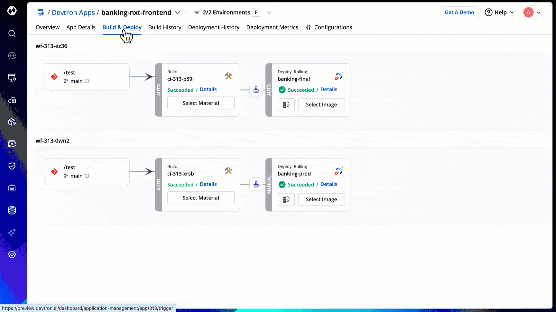Click the search icon in left sidebar
The height and width of the screenshot is (312, 556).
12,33
